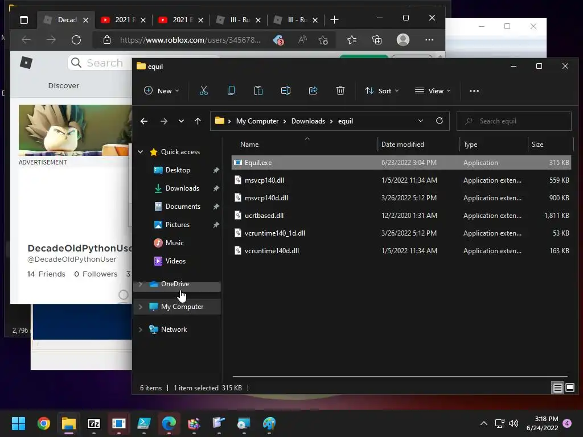Click the Rename icon in Explorer toolbar
The width and height of the screenshot is (583, 437).
(286, 90)
